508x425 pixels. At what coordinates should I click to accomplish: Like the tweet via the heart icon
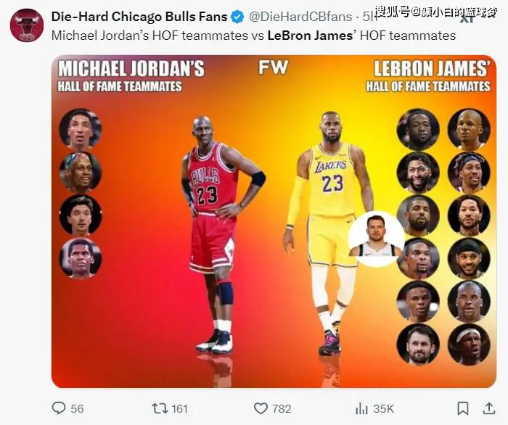click(261, 408)
